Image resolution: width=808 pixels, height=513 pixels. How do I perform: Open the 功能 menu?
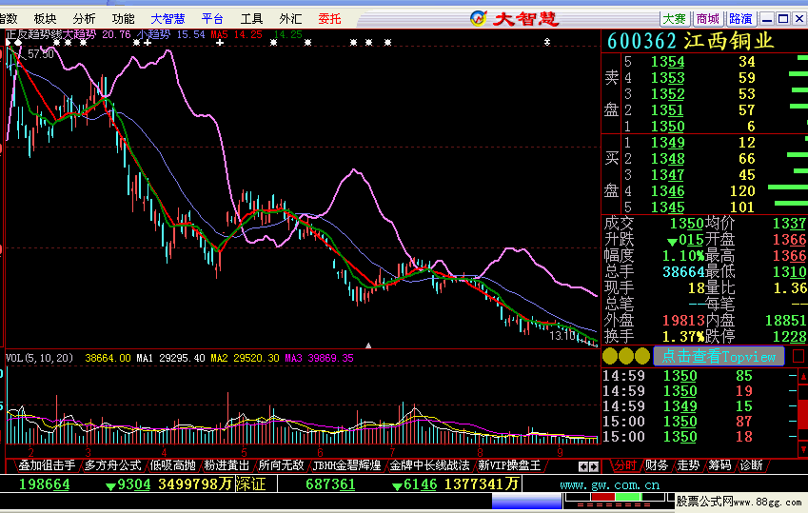(123, 19)
